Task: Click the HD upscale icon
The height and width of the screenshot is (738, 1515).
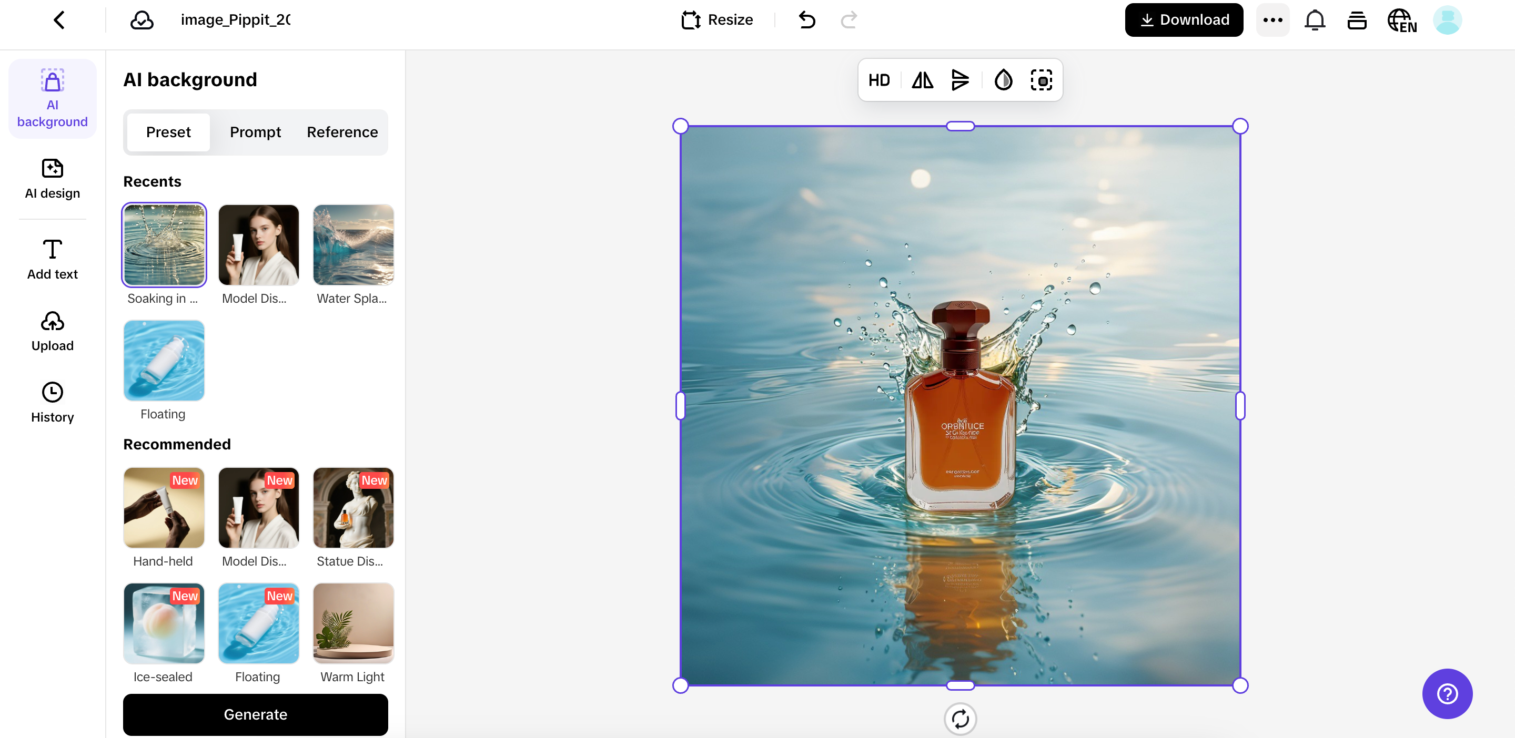Action: [878, 80]
